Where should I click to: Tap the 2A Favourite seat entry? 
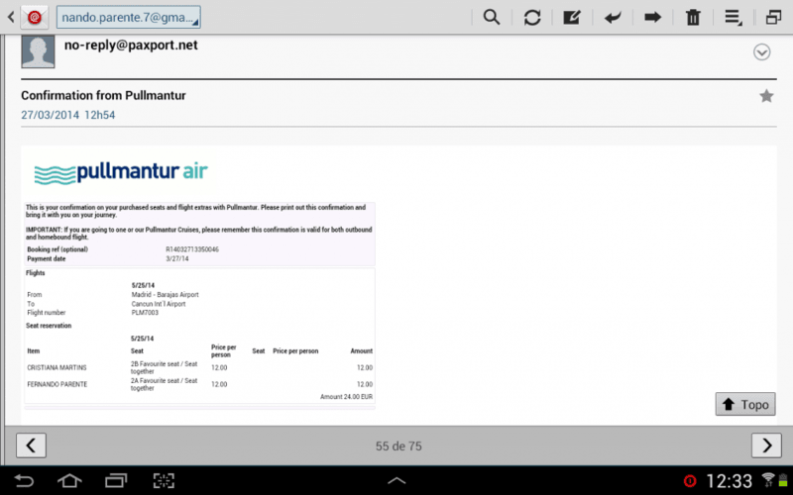[x=164, y=384]
